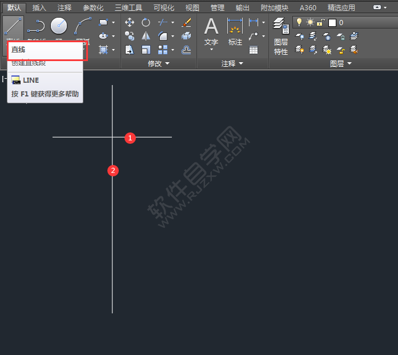
Task: Toggle layer freeze sun icon
Action: [310, 22]
